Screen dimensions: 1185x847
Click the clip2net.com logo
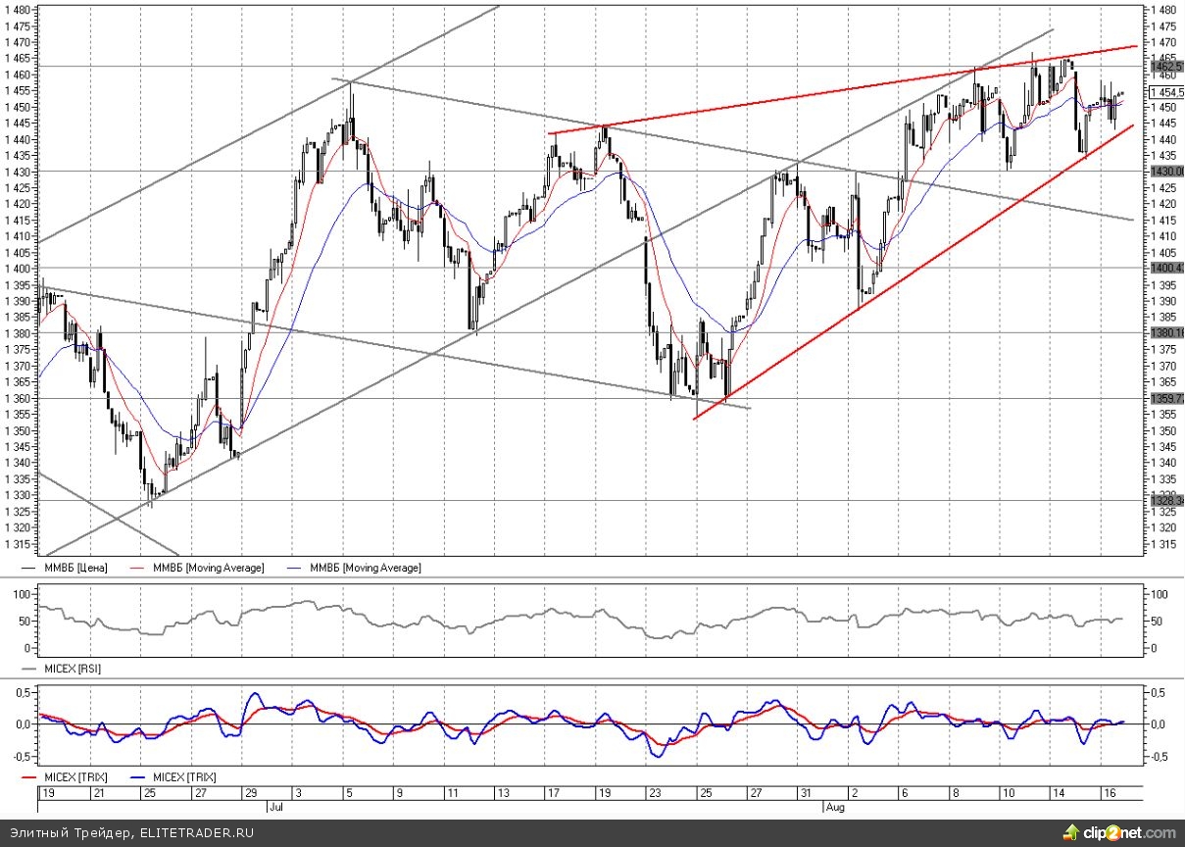coord(1128,833)
